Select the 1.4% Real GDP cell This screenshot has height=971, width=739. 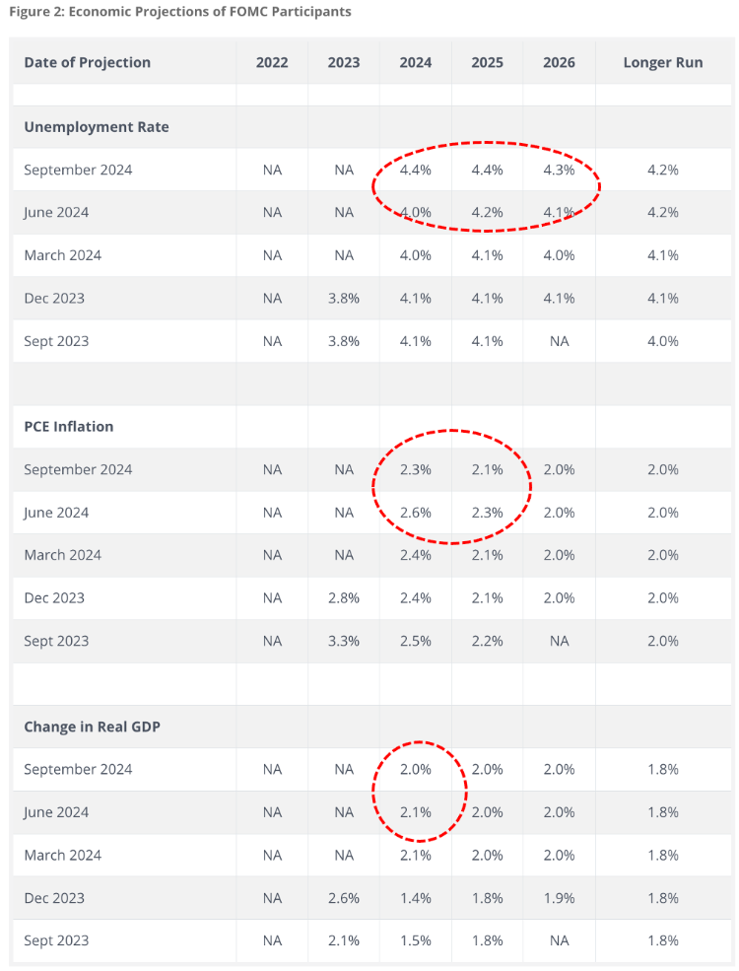[x=416, y=898]
